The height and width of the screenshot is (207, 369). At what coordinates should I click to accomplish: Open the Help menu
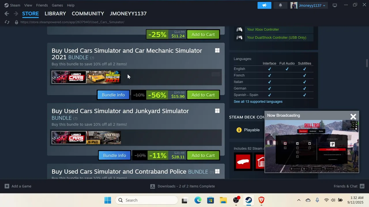71,5
